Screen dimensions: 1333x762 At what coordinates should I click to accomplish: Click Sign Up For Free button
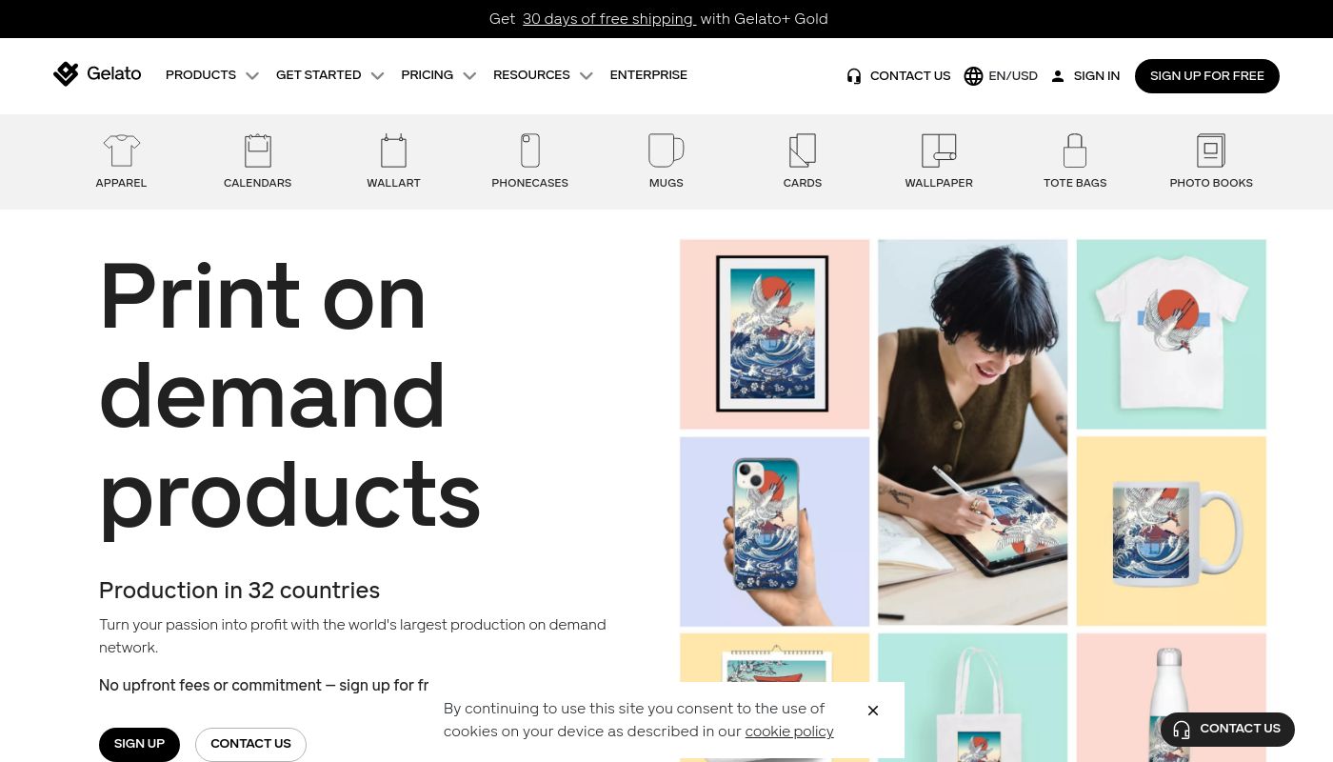(x=1207, y=76)
